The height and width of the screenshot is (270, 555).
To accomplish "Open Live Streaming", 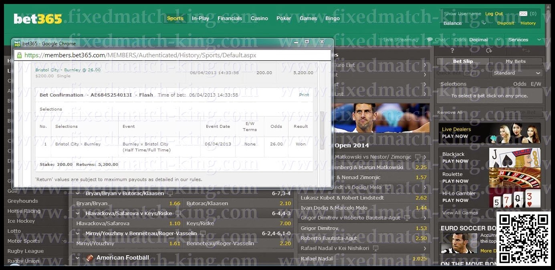I will pos(400,40).
